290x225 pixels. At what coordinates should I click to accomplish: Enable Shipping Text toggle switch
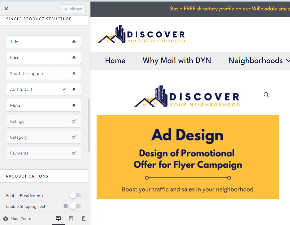(x=75, y=206)
